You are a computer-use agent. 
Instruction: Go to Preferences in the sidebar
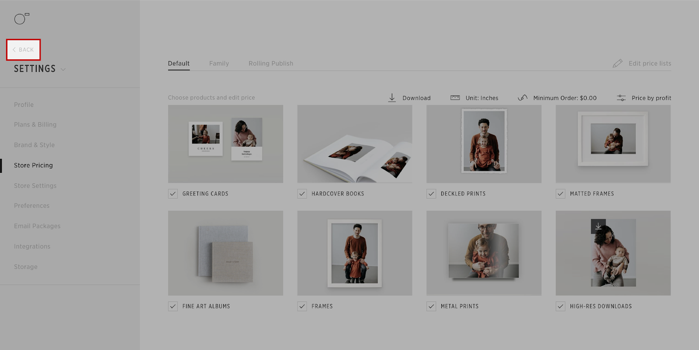(31, 206)
